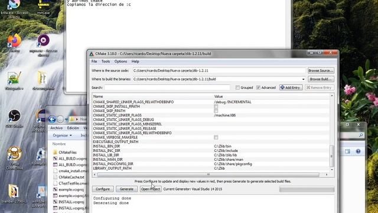
Task: Open the Archivo menu in Explorer
Action: [57, 128]
